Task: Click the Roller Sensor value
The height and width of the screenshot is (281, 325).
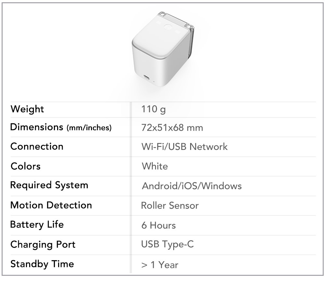Action: pos(170,205)
